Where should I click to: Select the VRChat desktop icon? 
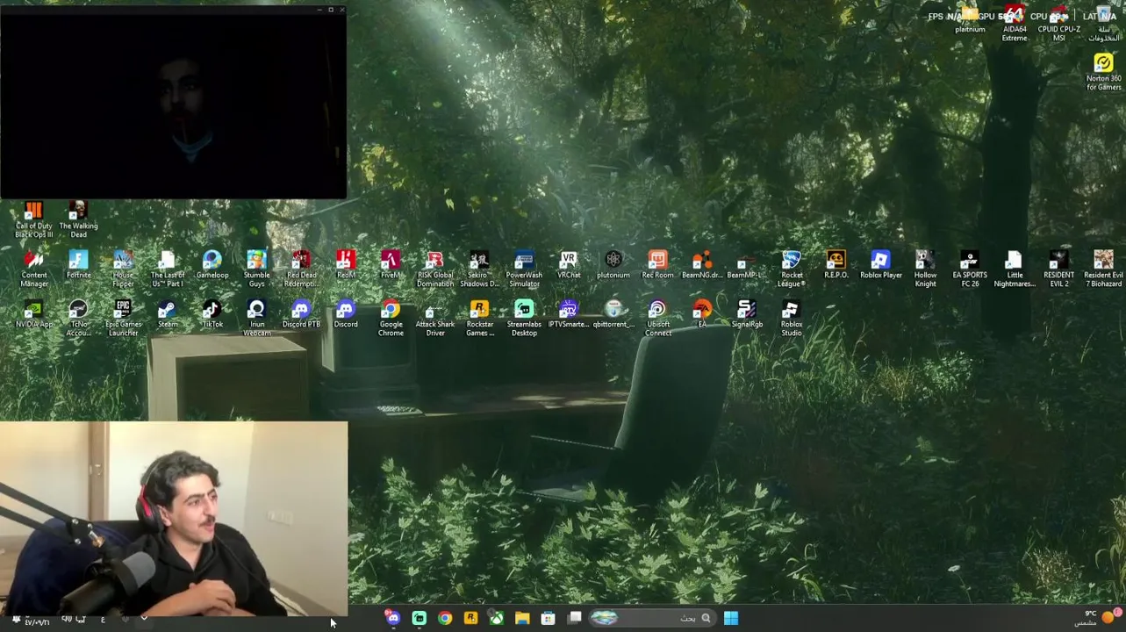pyautogui.click(x=569, y=265)
